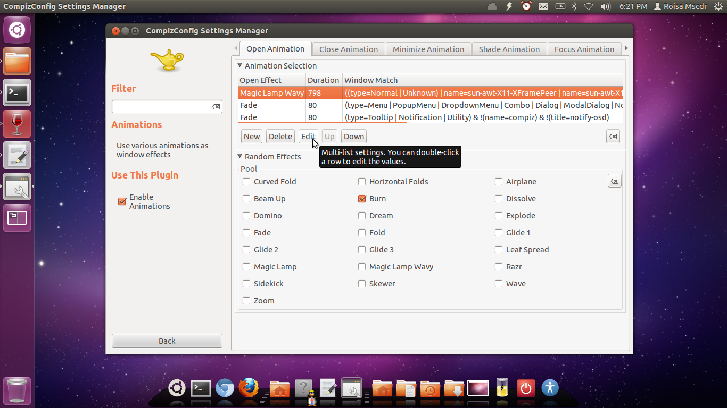Tick the Zoom effect checkbox
Image resolution: width=727 pixels, height=408 pixels.
[x=246, y=301]
